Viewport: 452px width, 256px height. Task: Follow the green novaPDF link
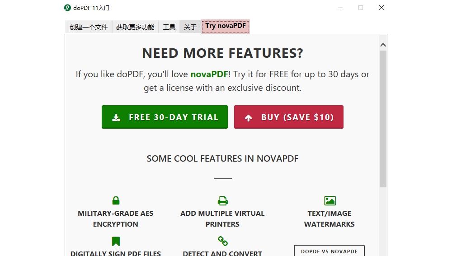[x=209, y=74]
